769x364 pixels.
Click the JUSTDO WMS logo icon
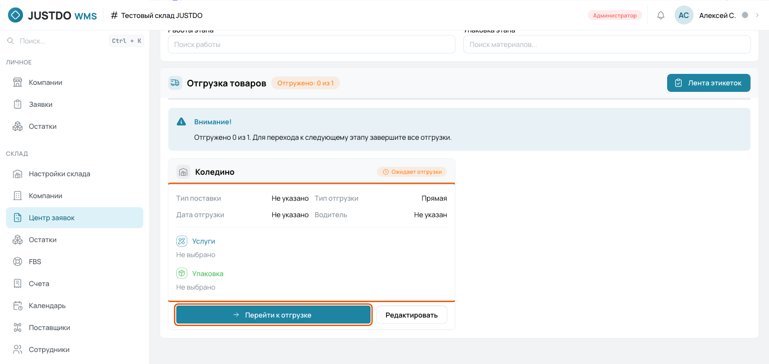pos(15,15)
